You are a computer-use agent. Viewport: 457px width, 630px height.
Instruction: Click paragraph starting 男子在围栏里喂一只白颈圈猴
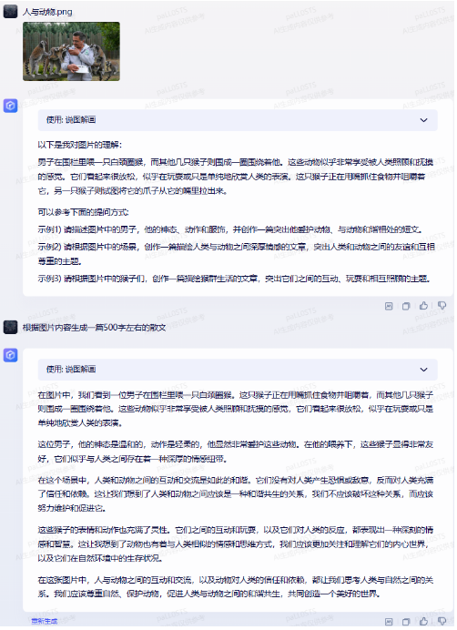pyautogui.click(x=236, y=177)
